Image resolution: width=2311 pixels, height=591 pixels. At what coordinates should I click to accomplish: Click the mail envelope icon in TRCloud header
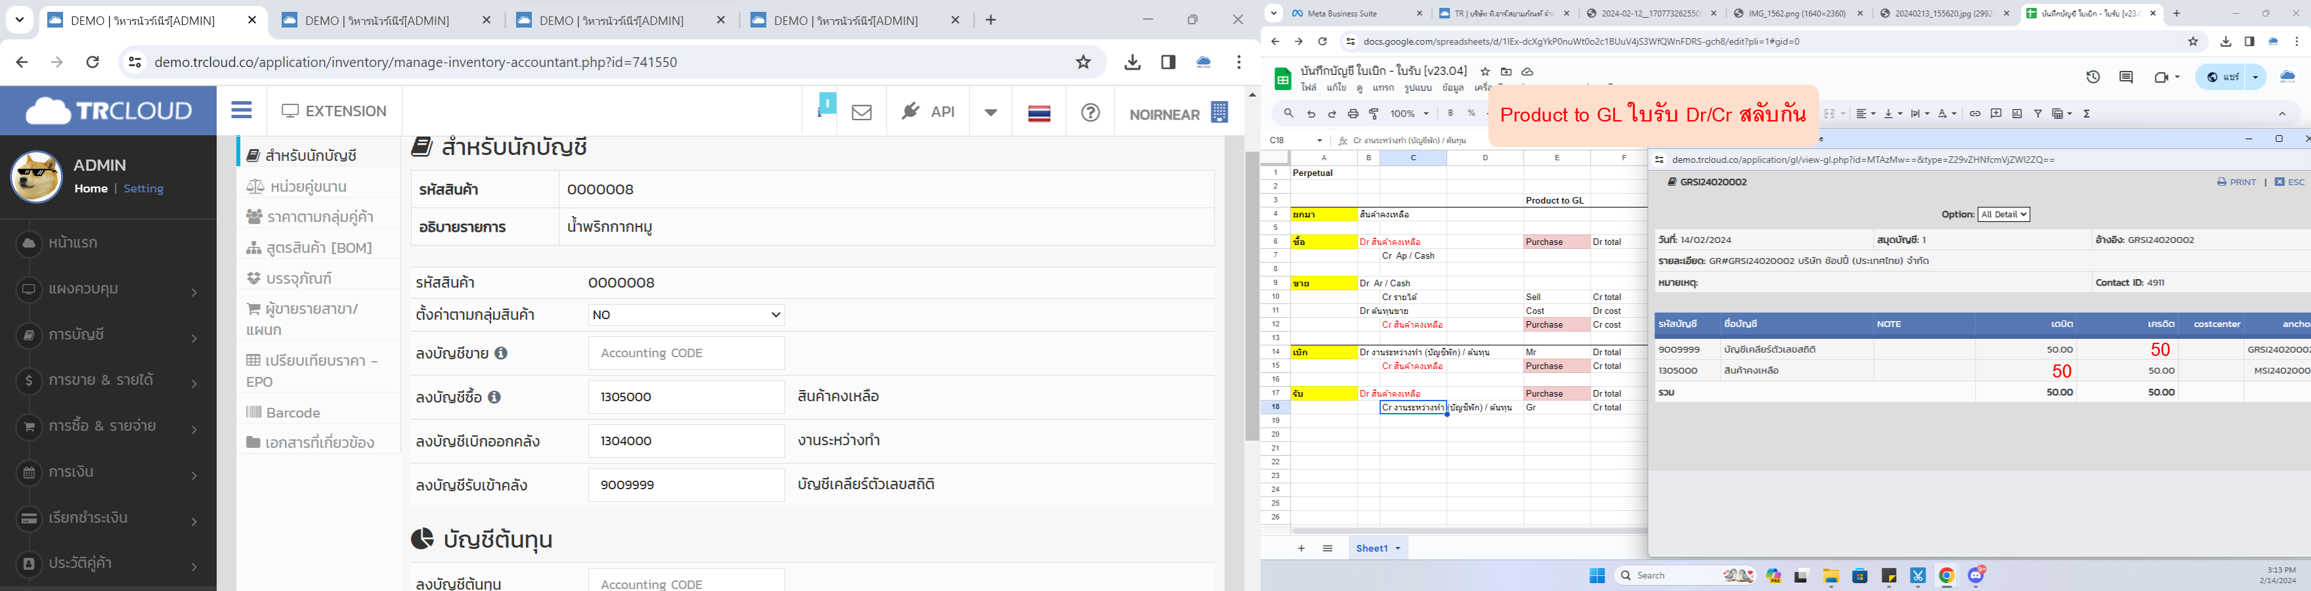click(x=862, y=112)
